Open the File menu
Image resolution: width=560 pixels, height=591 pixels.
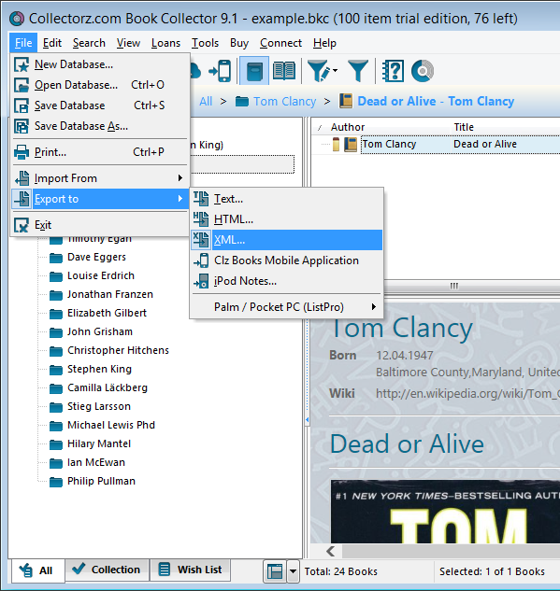(23, 43)
